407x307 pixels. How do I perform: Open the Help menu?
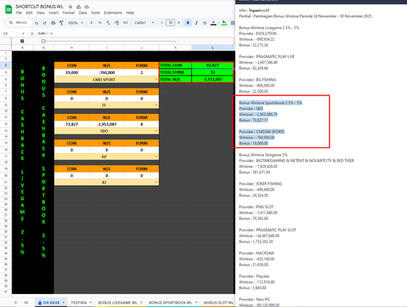click(x=130, y=13)
